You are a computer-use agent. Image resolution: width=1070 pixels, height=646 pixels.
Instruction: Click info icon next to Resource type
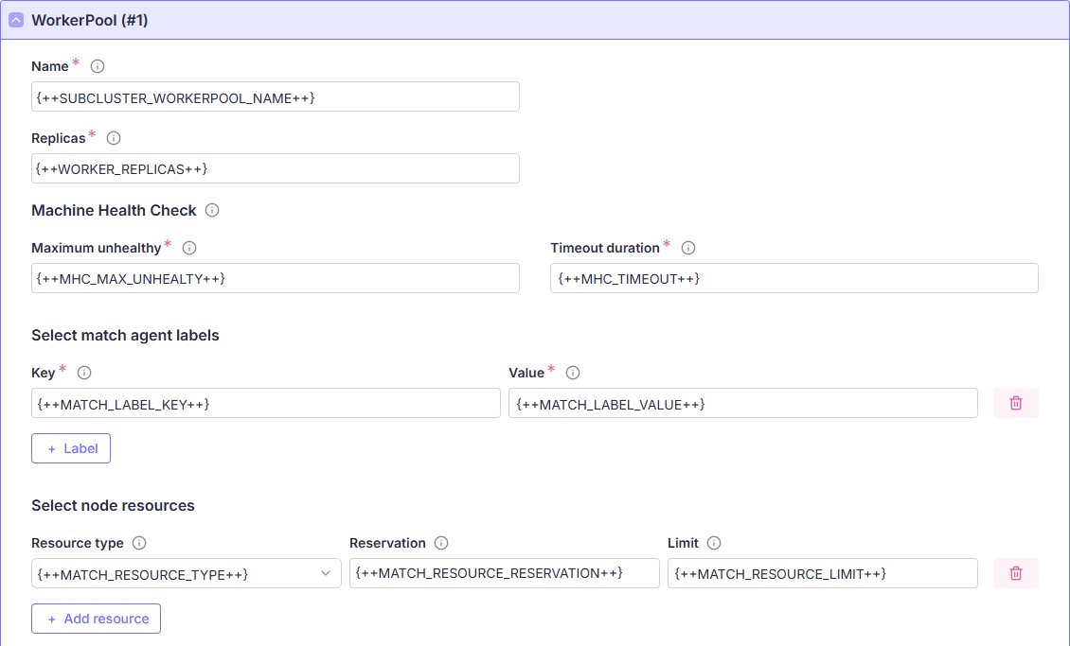tap(139, 543)
